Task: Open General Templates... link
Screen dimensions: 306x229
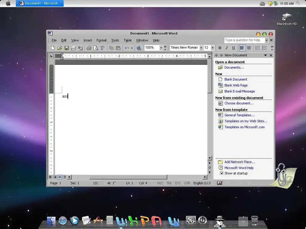Action: 239,115
